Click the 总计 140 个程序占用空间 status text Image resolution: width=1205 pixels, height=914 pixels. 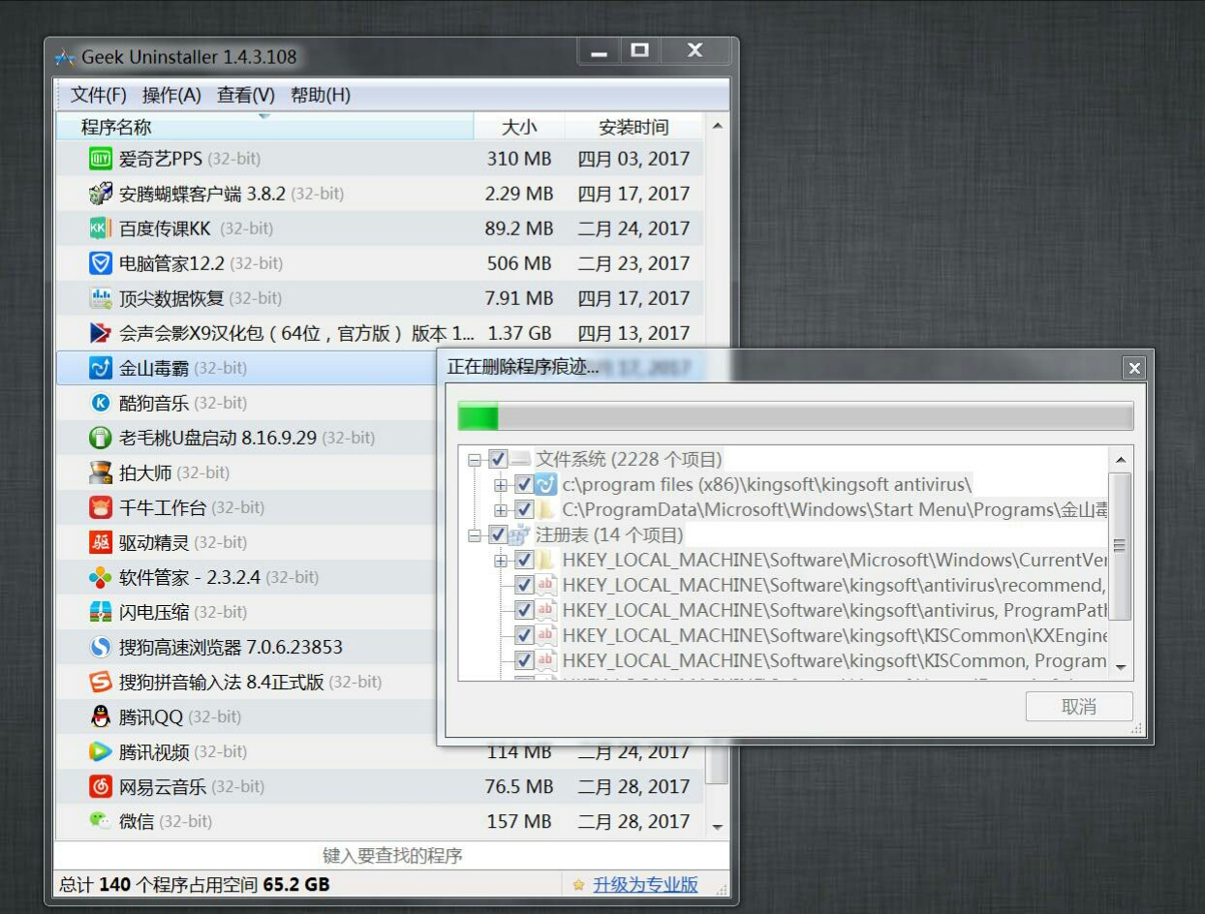click(x=194, y=885)
